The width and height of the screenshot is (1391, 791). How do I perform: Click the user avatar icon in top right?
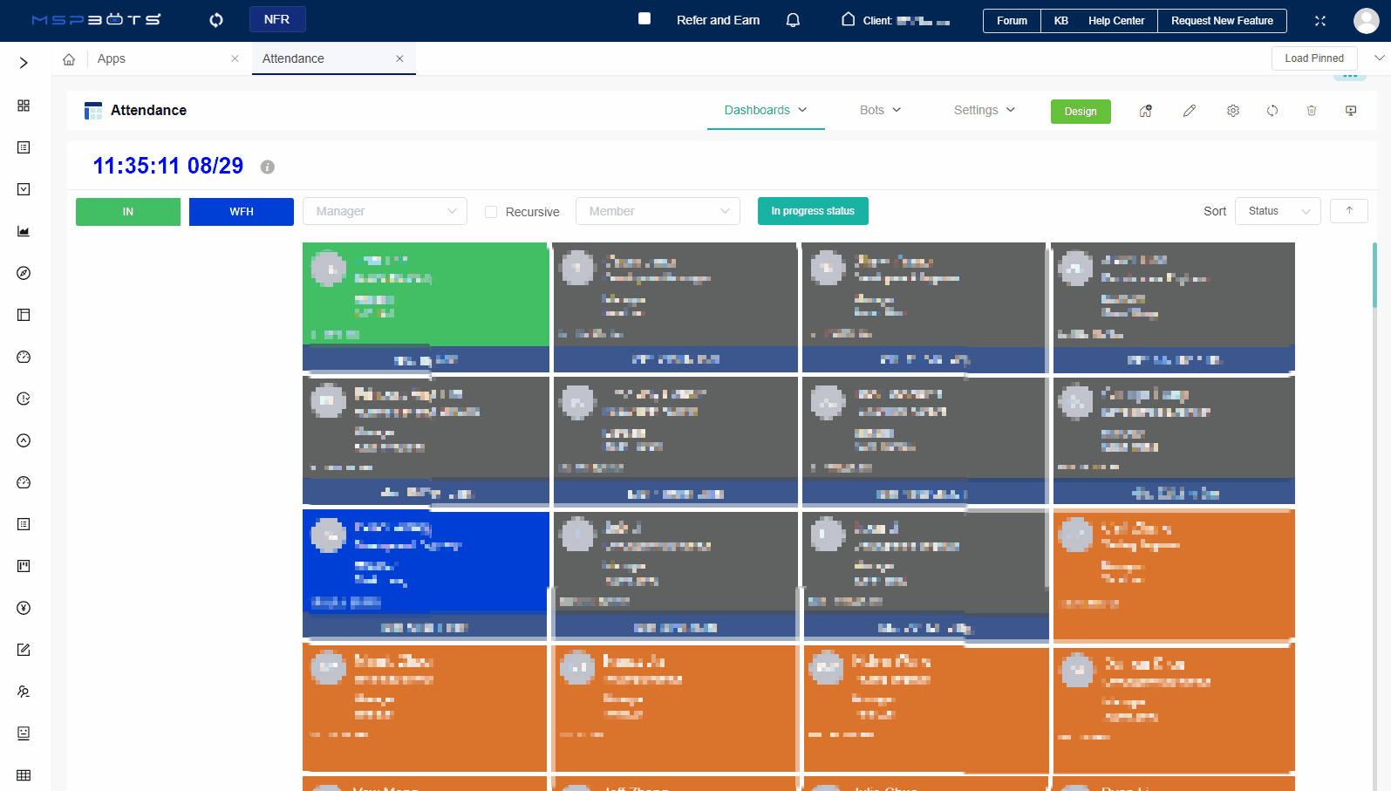pyautogui.click(x=1366, y=20)
